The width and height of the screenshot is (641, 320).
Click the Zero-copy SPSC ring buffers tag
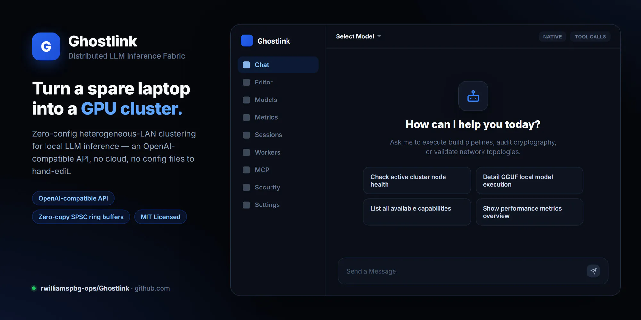[81, 217]
